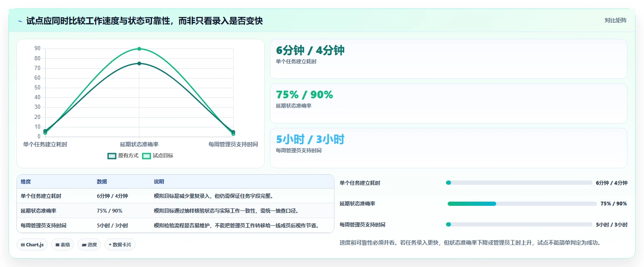Toggle the 试点目标 legend swatch
This screenshot has width=644, height=267.
[147, 156]
